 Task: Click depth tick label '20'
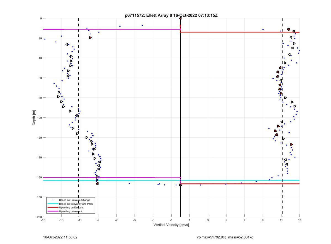point(40,38)
